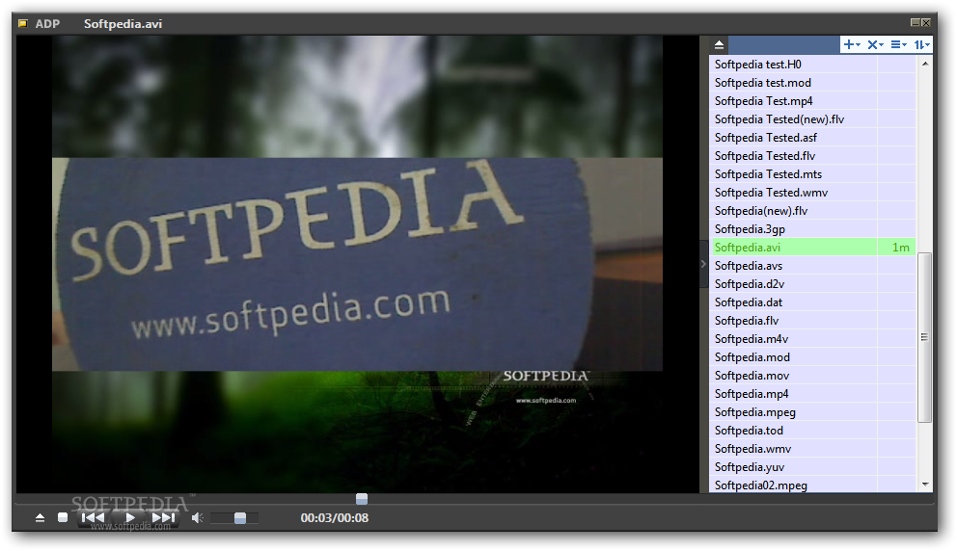Image resolution: width=957 pixels, height=551 pixels.
Task: Click scroll up arrow in playlist
Action: pyautogui.click(x=924, y=64)
